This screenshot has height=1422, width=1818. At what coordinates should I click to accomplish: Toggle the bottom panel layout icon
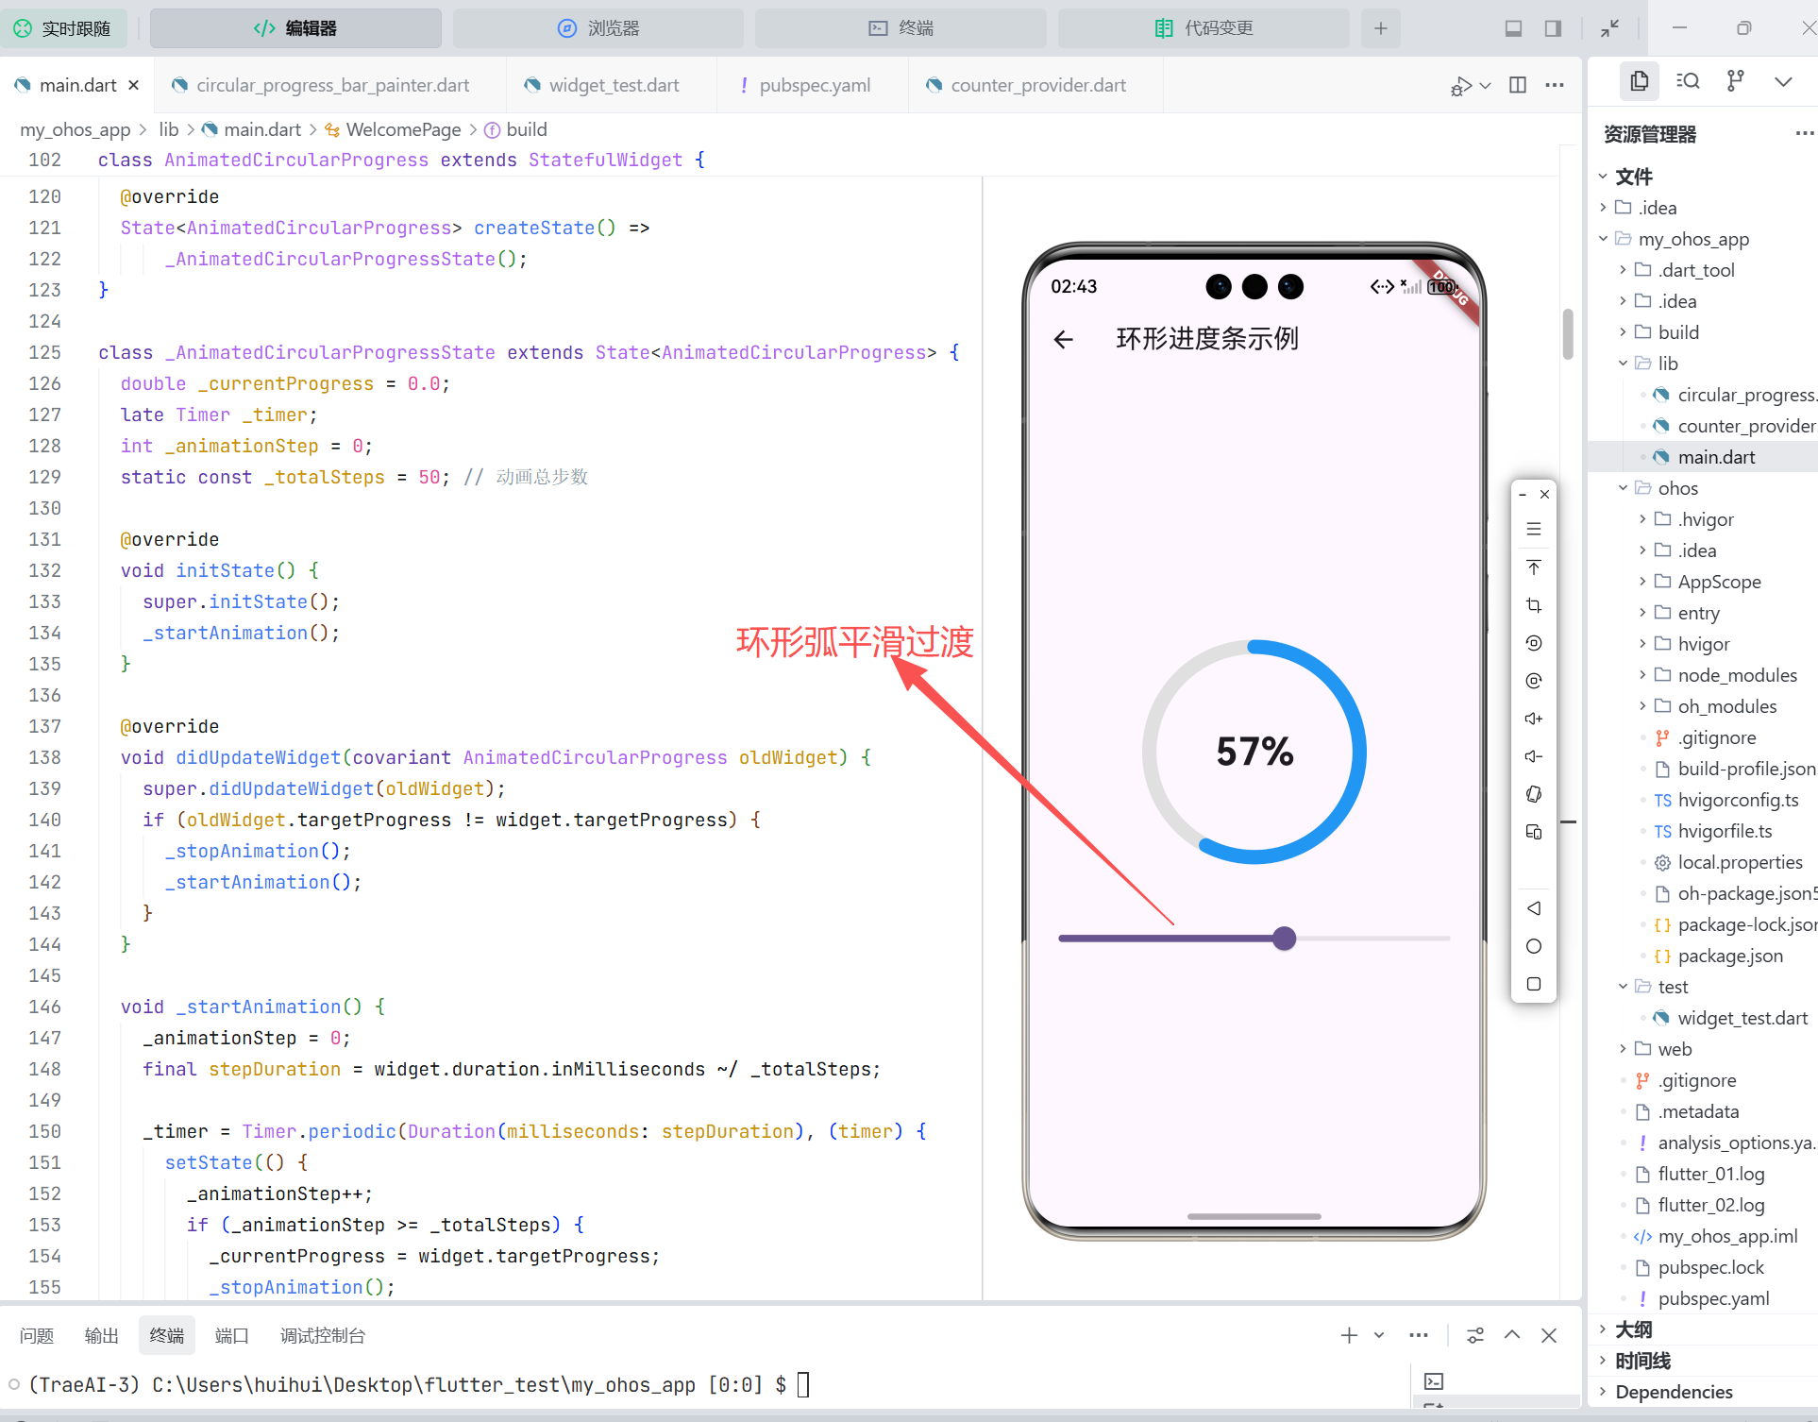[1513, 28]
